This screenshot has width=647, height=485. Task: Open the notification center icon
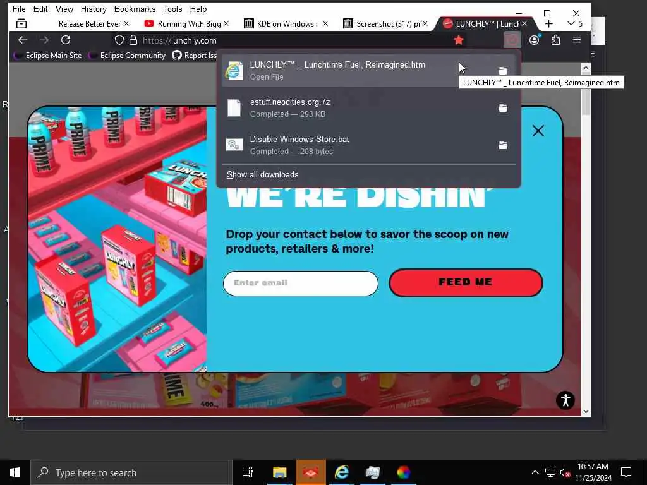(x=626, y=472)
